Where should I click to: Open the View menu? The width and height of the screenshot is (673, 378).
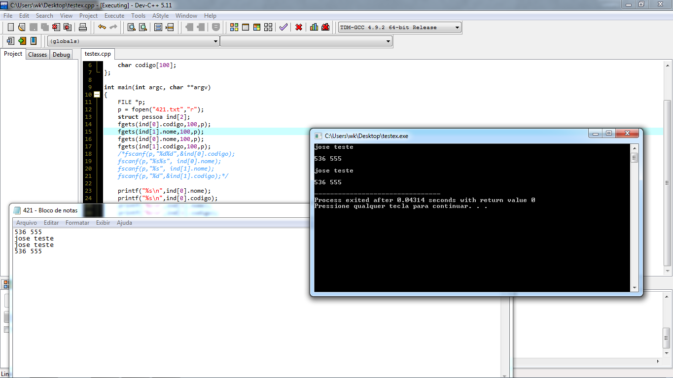pyautogui.click(x=66, y=16)
